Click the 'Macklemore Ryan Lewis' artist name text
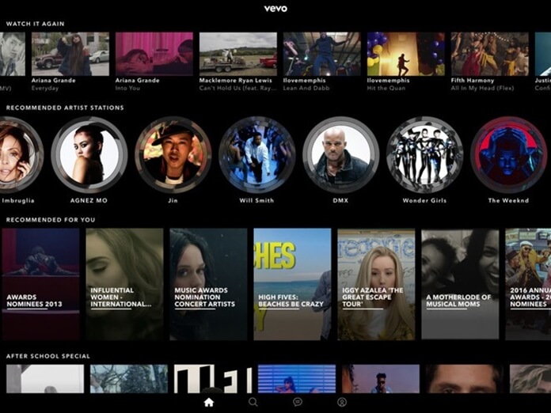 [236, 81]
